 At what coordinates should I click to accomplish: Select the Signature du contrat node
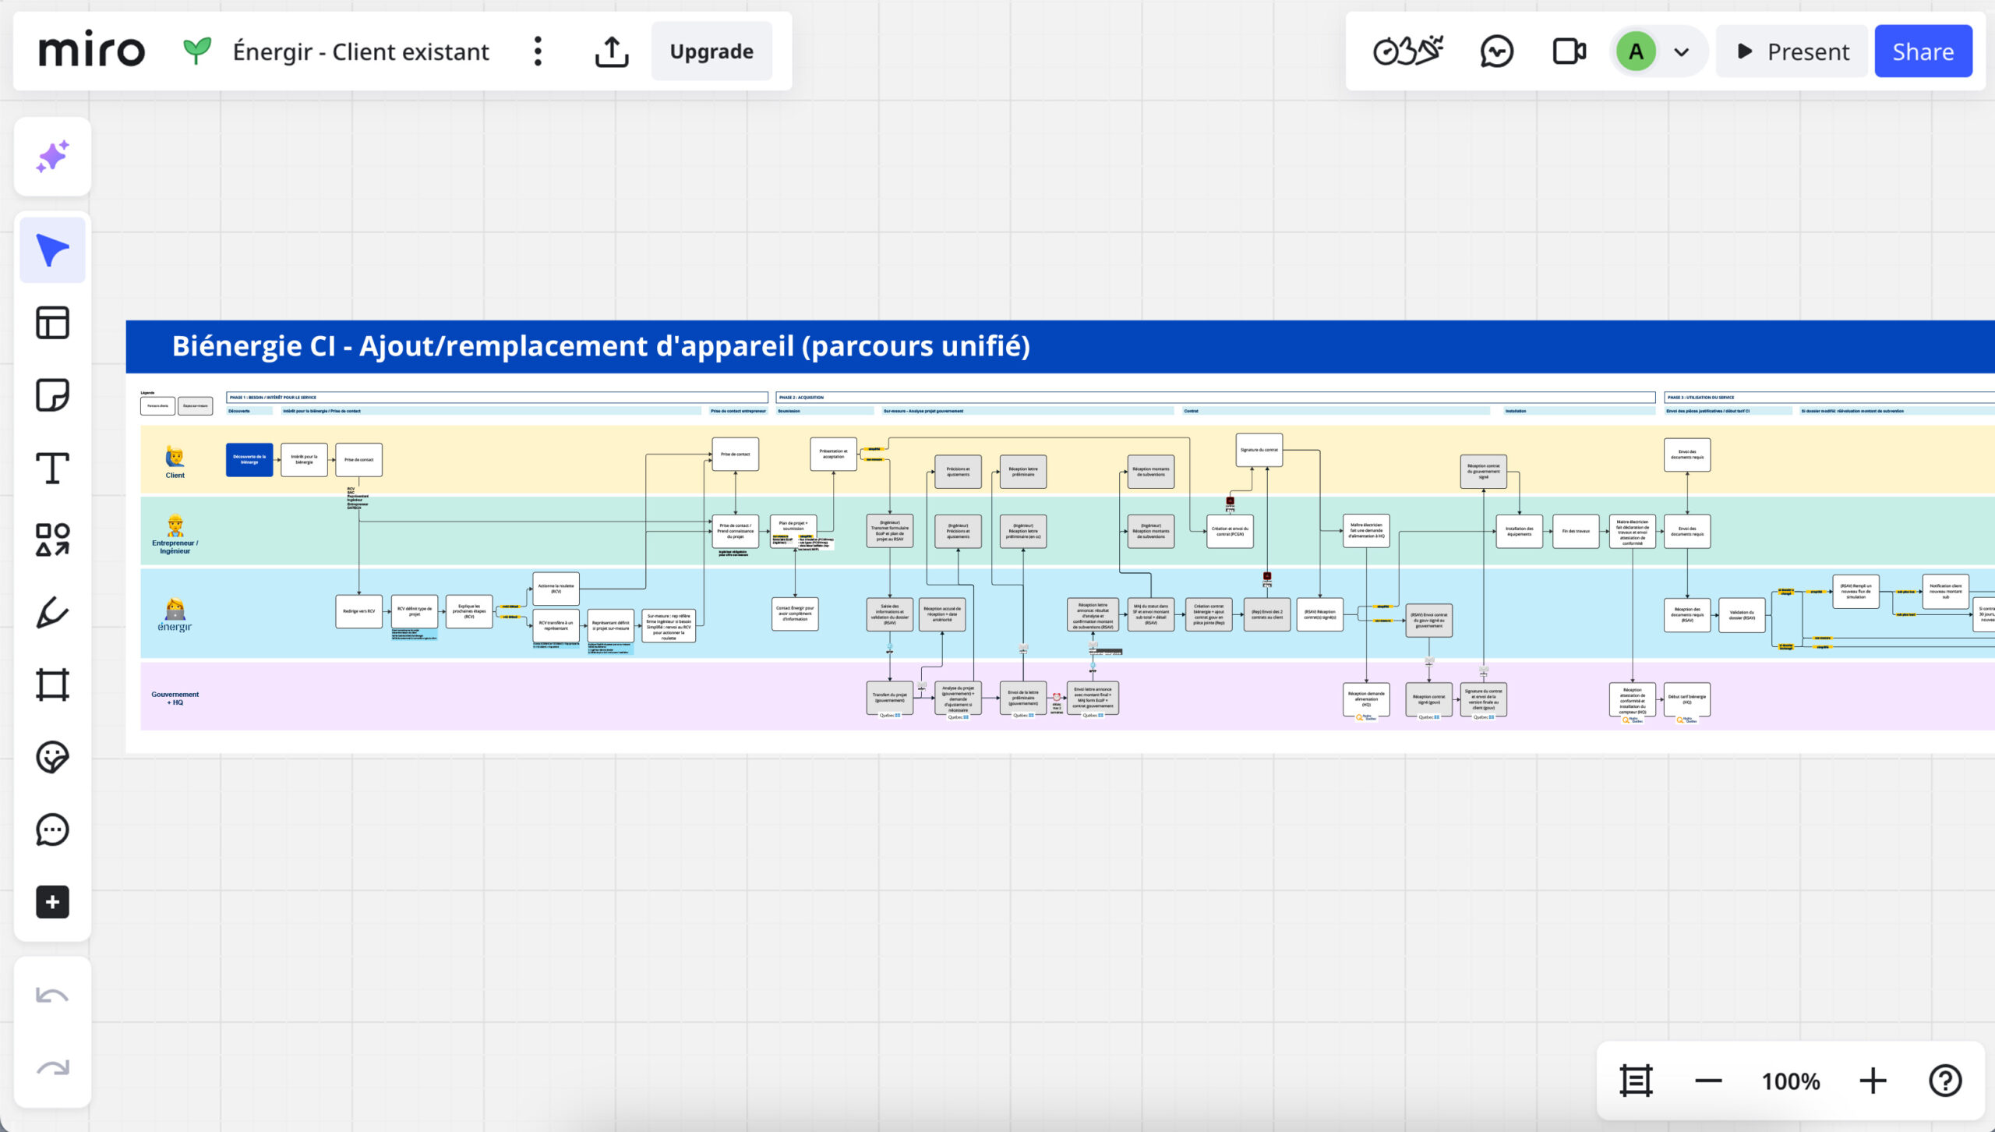(1259, 450)
